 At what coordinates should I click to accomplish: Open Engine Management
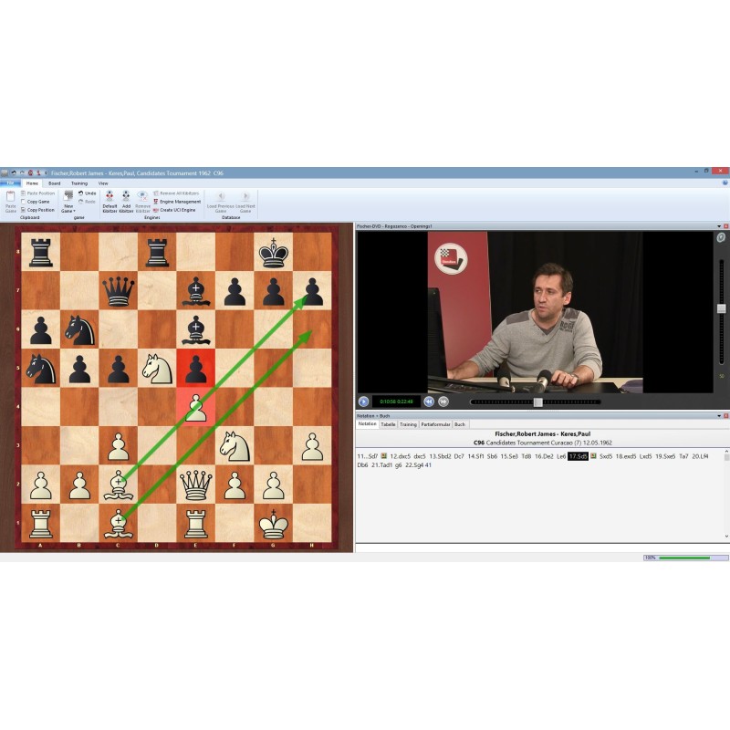click(177, 202)
